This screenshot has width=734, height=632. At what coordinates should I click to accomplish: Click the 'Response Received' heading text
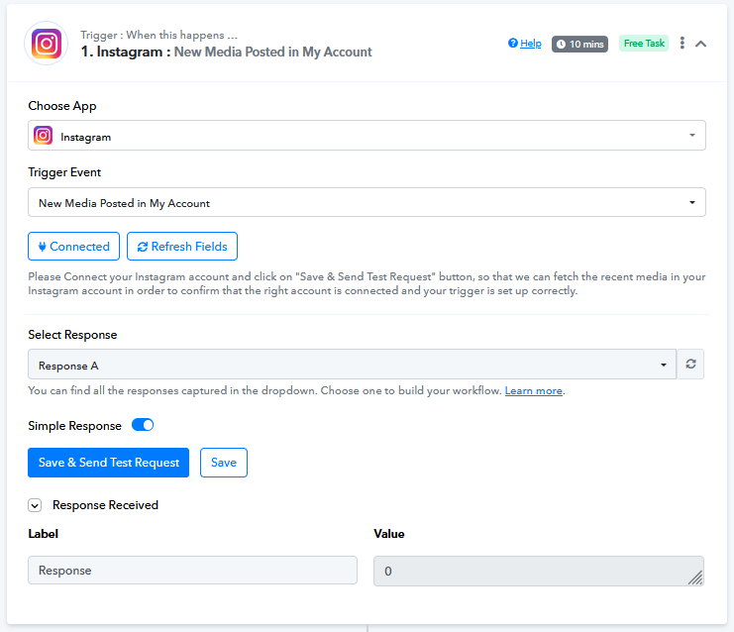(105, 505)
